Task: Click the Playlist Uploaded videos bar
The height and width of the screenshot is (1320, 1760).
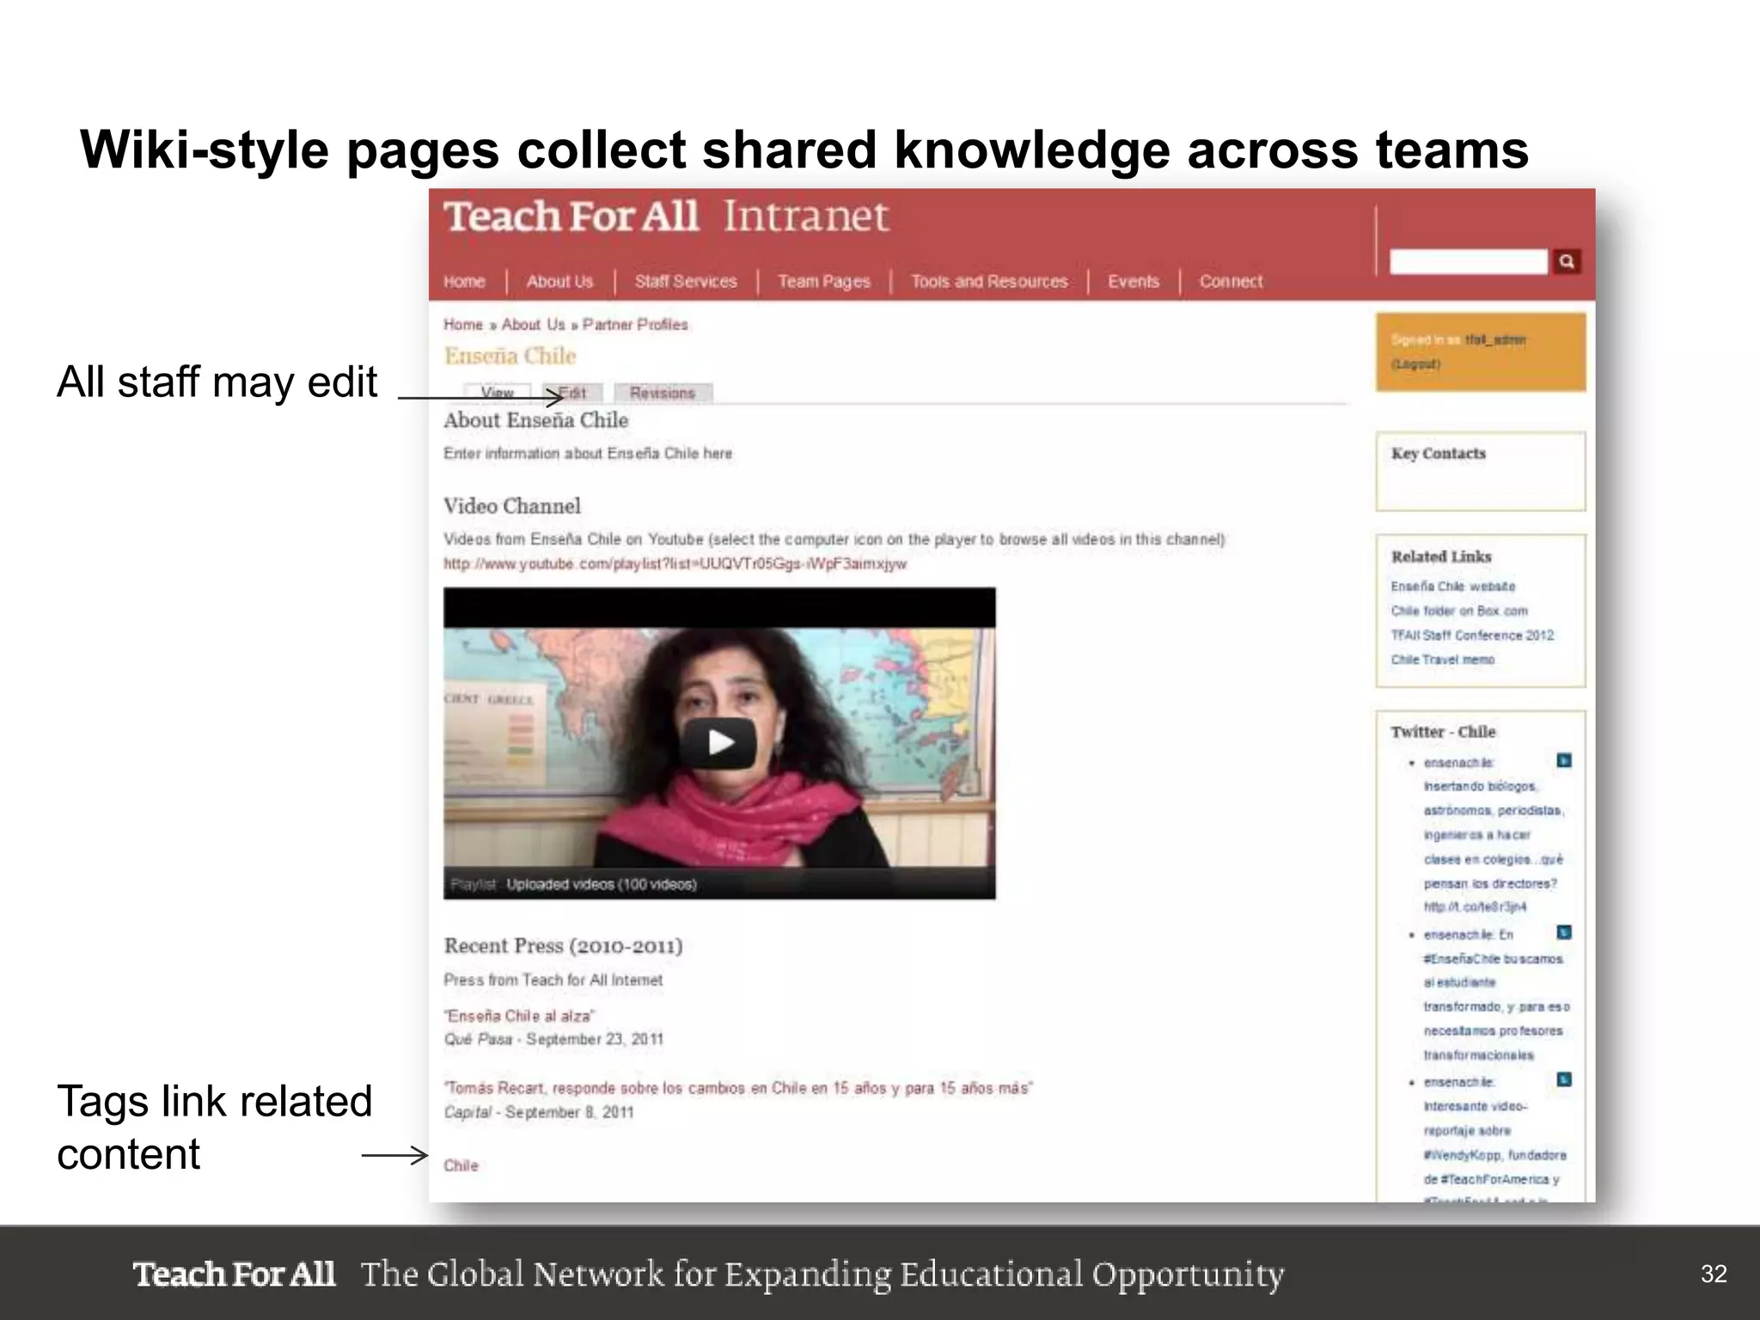Action: pyautogui.click(x=719, y=883)
